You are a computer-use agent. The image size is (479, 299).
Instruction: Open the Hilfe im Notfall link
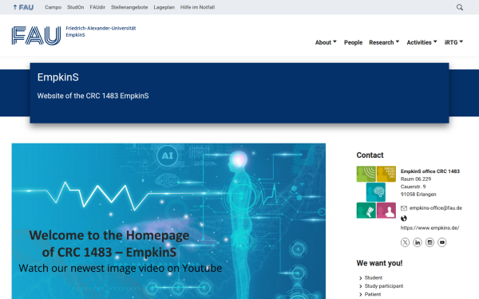pyautogui.click(x=197, y=7)
